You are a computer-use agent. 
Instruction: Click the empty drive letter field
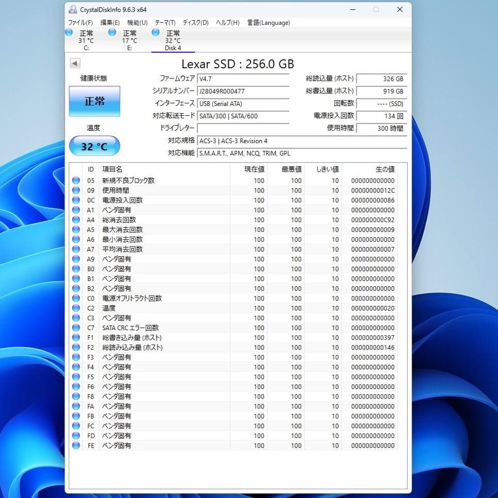click(243, 128)
